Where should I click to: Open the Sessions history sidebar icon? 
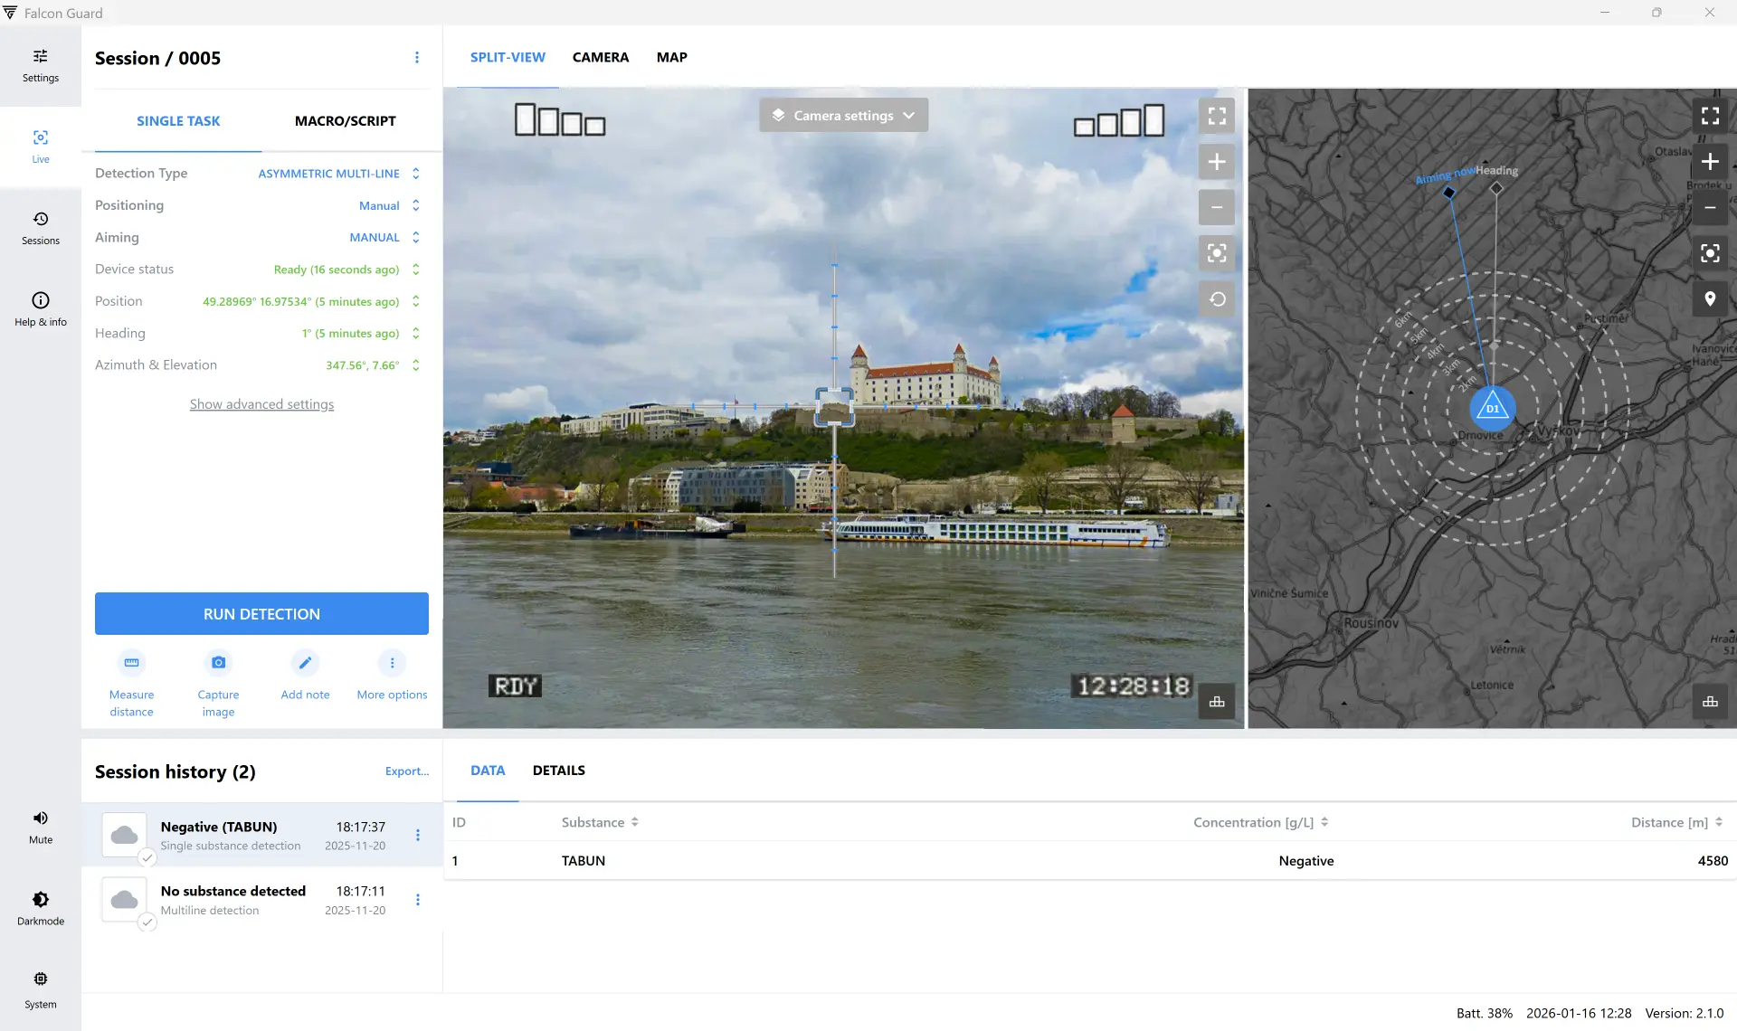pyautogui.click(x=41, y=229)
